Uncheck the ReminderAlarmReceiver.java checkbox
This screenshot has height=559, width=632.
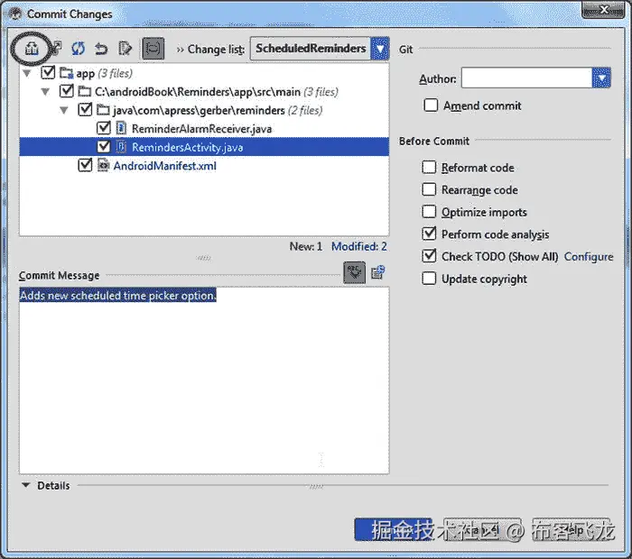pos(104,128)
